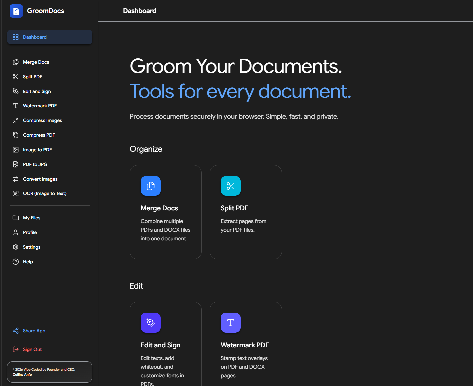Click the Sign Out exit icon

pos(16,349)
